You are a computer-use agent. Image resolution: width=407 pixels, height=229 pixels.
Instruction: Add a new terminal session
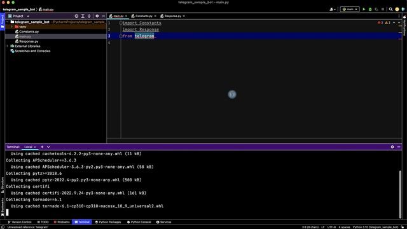pyautogui.click(x=42, y=147)
